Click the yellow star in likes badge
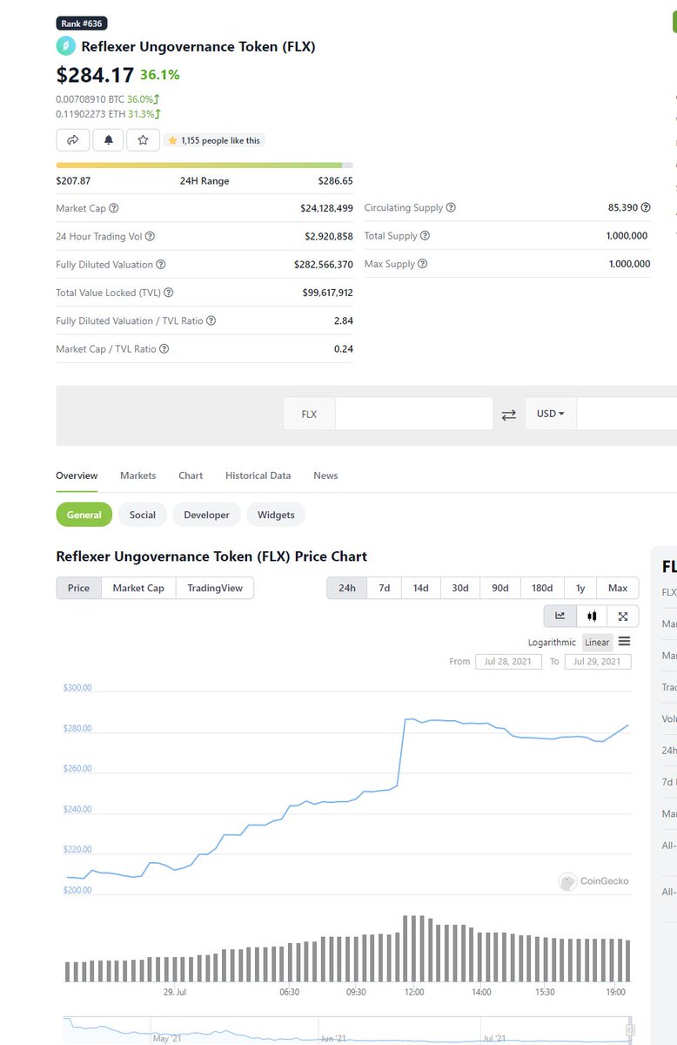Screen dimensions: 677x1045 coord(172,140)
